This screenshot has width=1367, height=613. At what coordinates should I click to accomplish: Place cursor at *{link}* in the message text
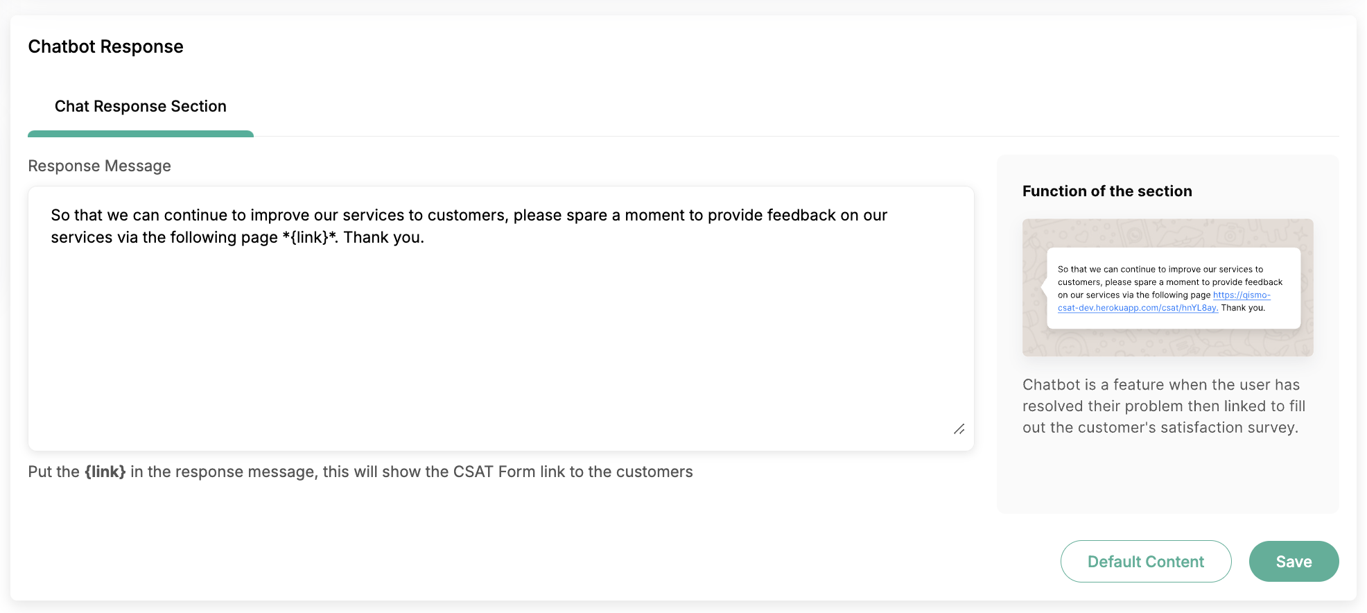pos(310,237)
